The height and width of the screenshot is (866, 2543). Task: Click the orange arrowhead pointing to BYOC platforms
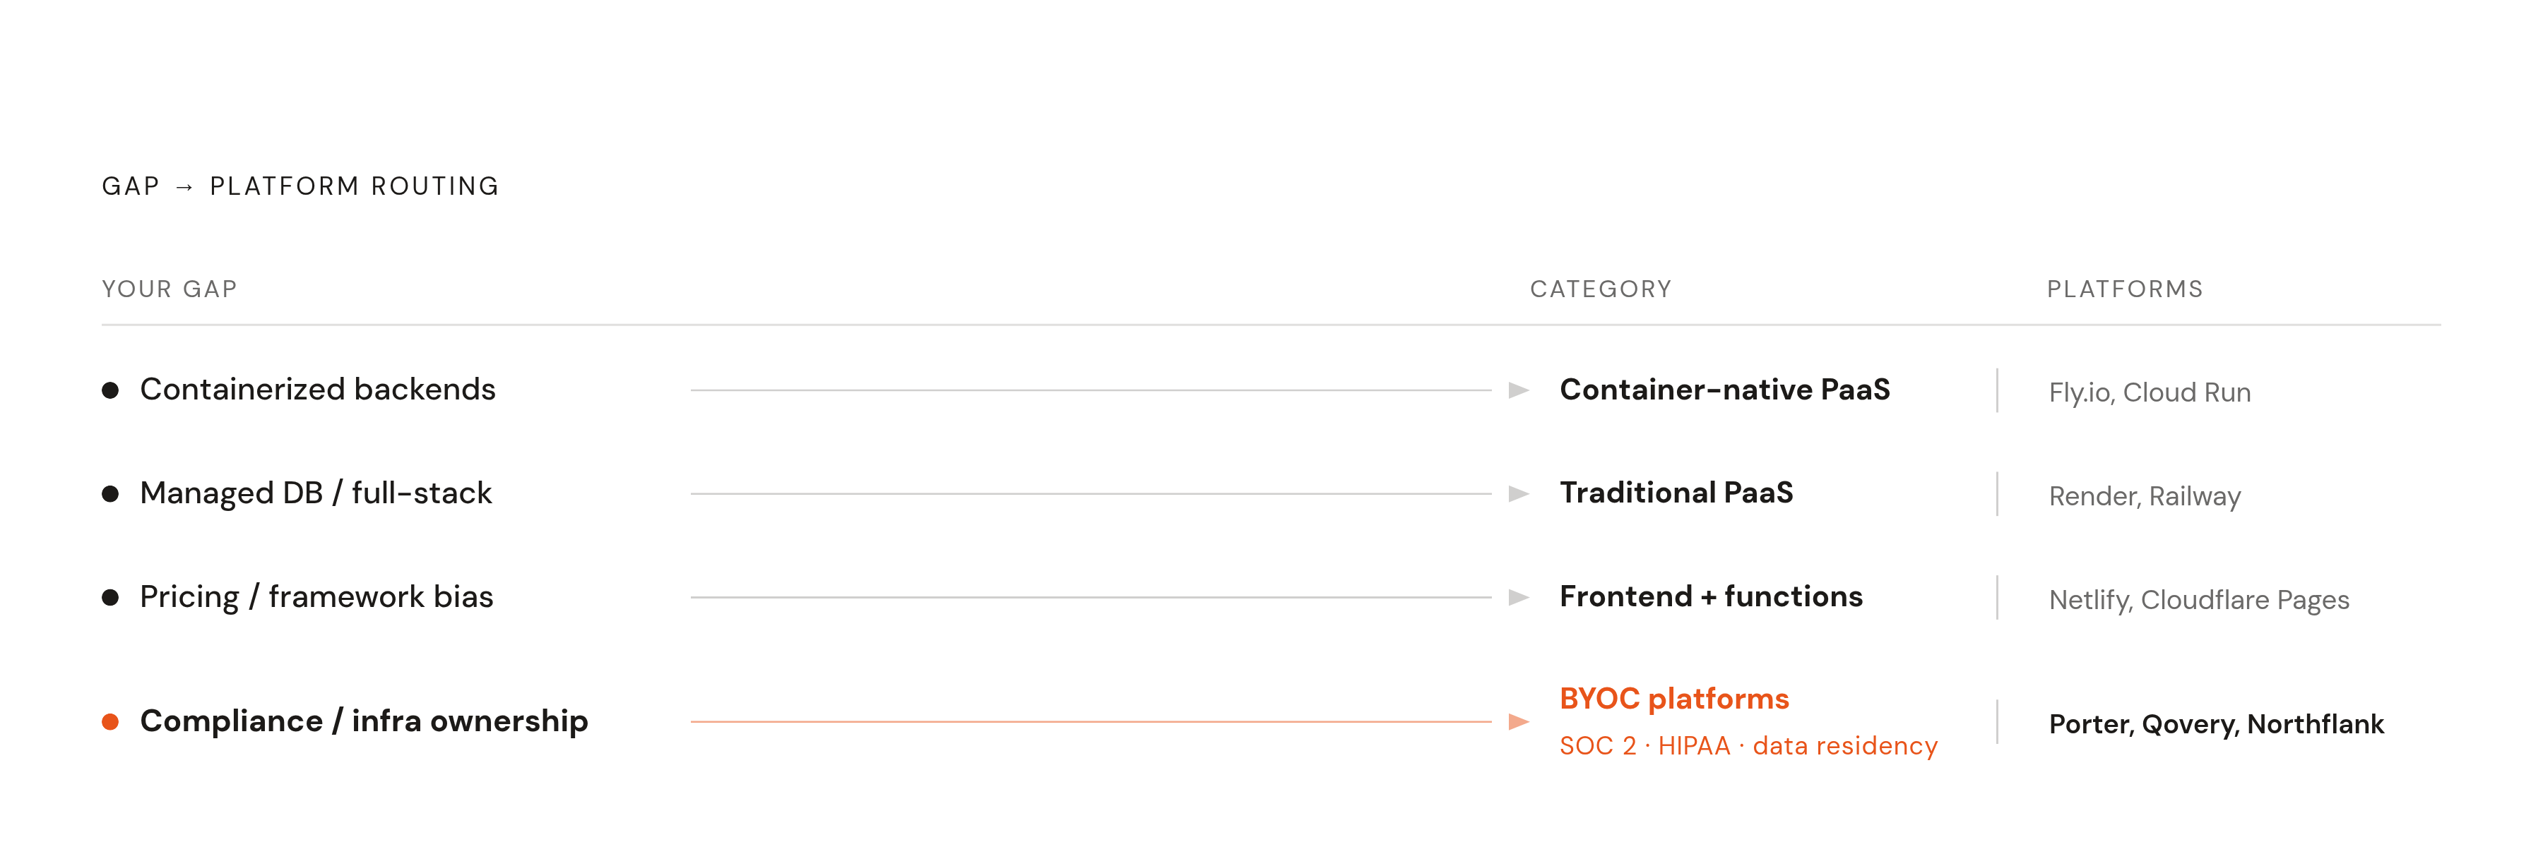tap(1518, 722)
